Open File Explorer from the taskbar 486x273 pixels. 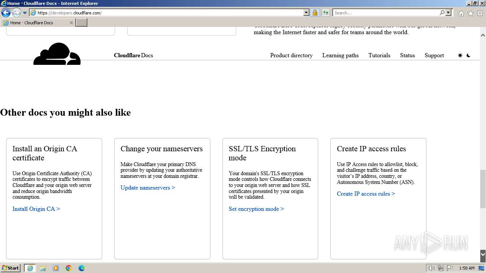(x=43, y=268)
